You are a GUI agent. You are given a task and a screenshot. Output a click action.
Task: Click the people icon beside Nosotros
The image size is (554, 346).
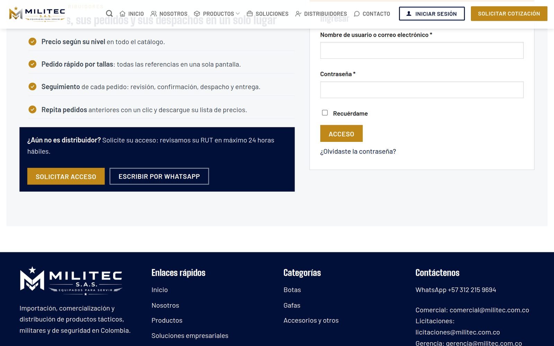tap(153, 13)
